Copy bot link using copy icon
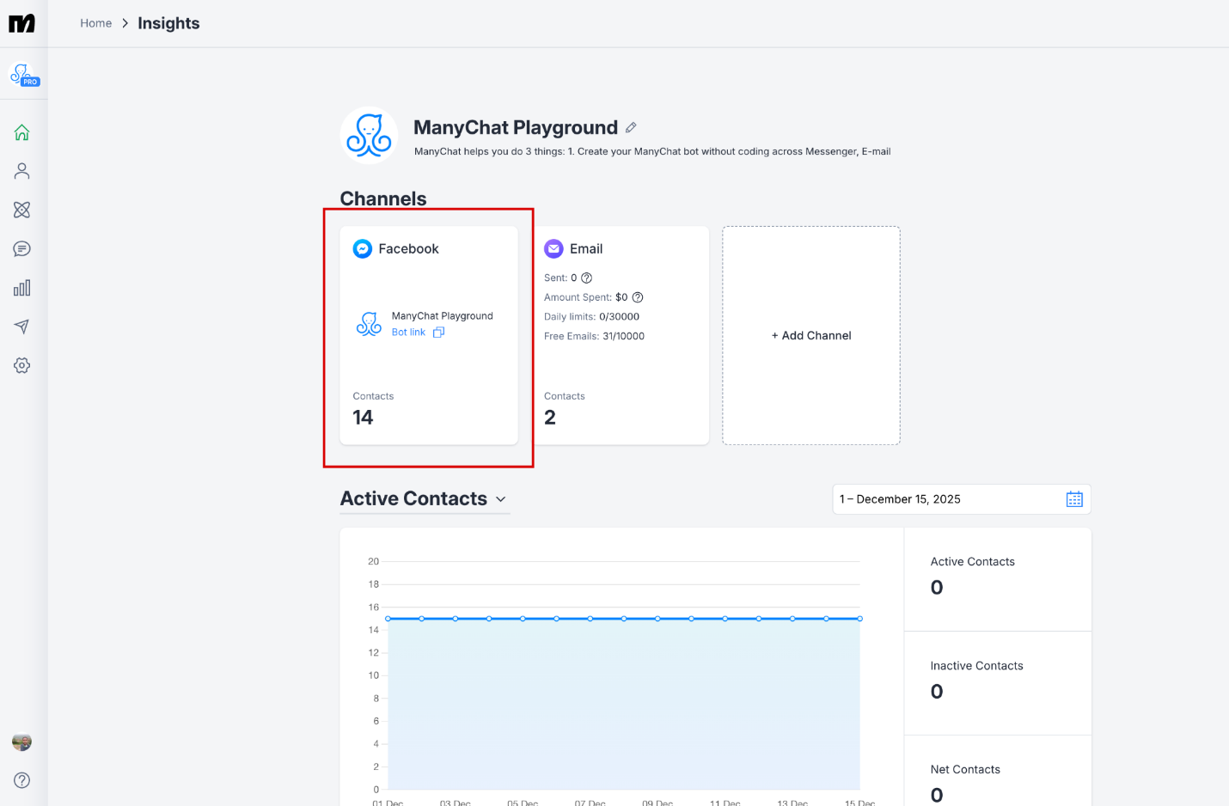 (439, 332)
